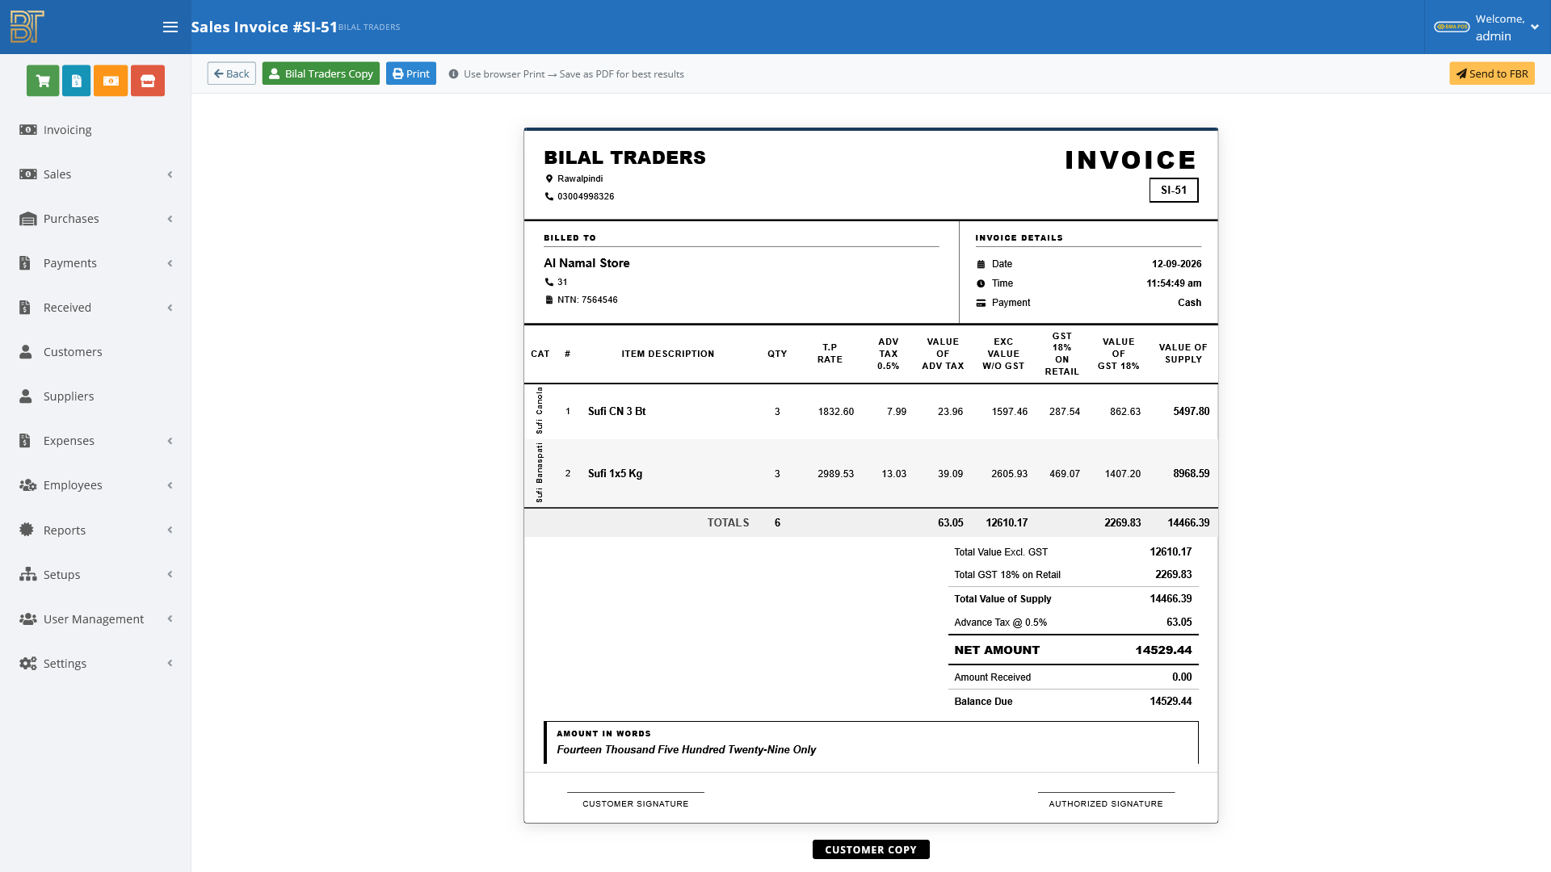This screenshot has height=872, width=1551.
Task: Expand the Setups submenu chevron
Action: 170,574
